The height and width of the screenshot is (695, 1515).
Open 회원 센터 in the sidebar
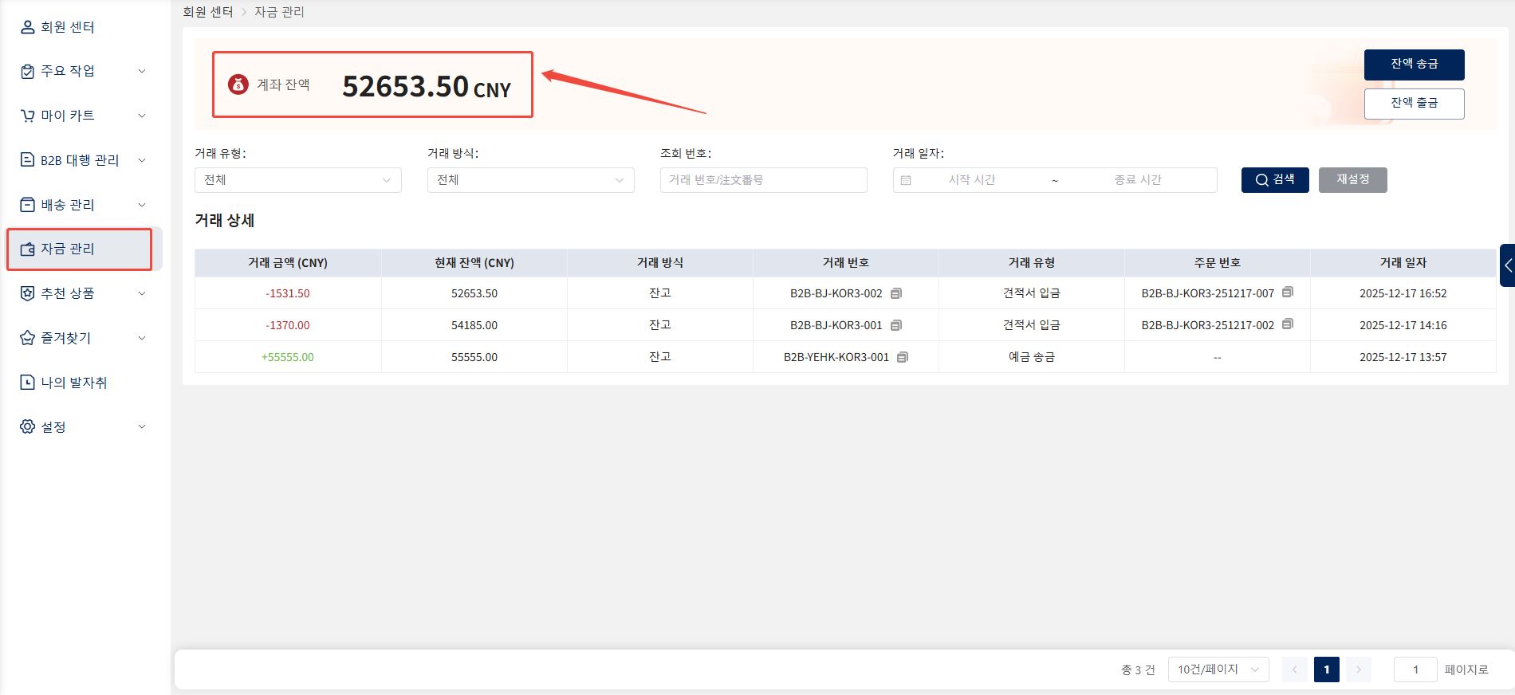point(68,27)
